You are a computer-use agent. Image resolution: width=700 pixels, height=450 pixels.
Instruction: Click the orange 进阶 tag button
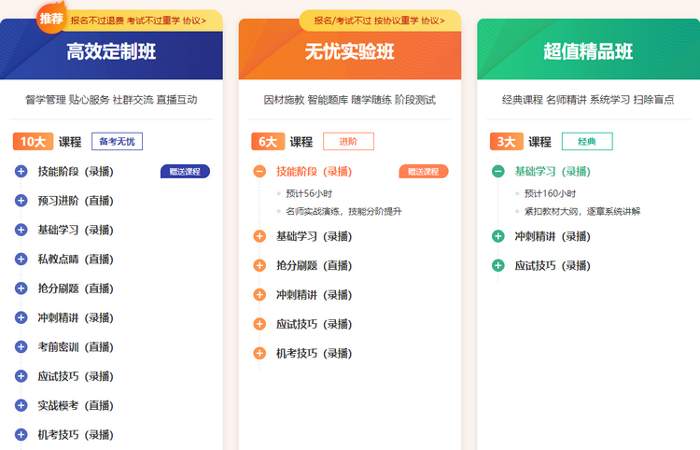pos(348,142)
